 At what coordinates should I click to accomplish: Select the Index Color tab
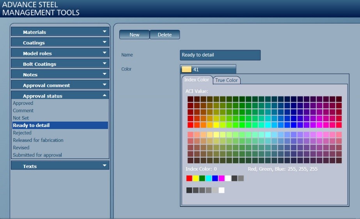click(197, 80)
